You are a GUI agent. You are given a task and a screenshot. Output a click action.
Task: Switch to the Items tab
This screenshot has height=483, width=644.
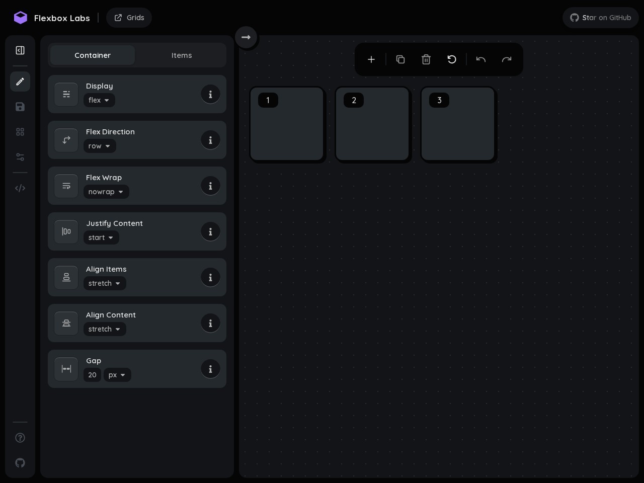pyautogui.click(x=182, y=55)
